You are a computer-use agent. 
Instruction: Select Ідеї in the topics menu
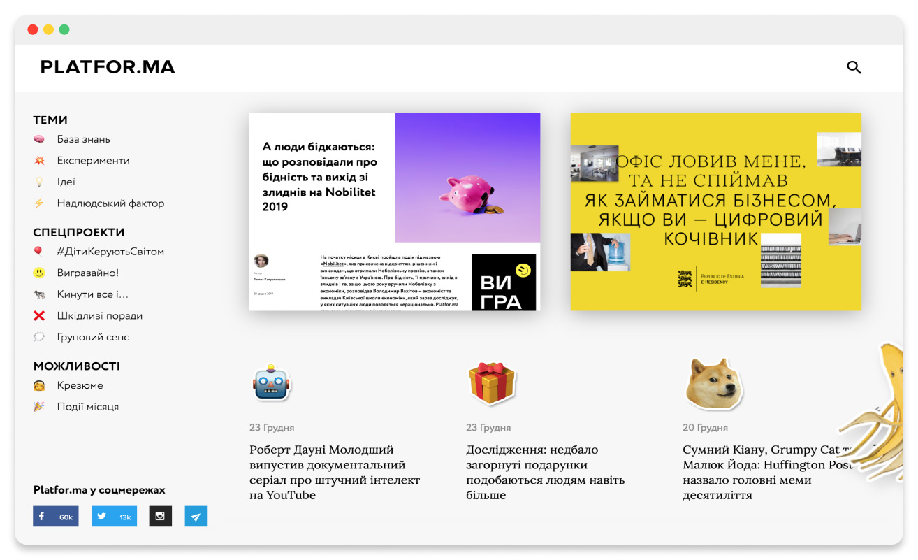[x=66, y=182]
